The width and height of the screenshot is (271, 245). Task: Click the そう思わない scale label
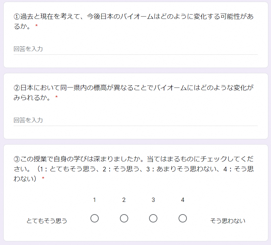pos(228,221)
